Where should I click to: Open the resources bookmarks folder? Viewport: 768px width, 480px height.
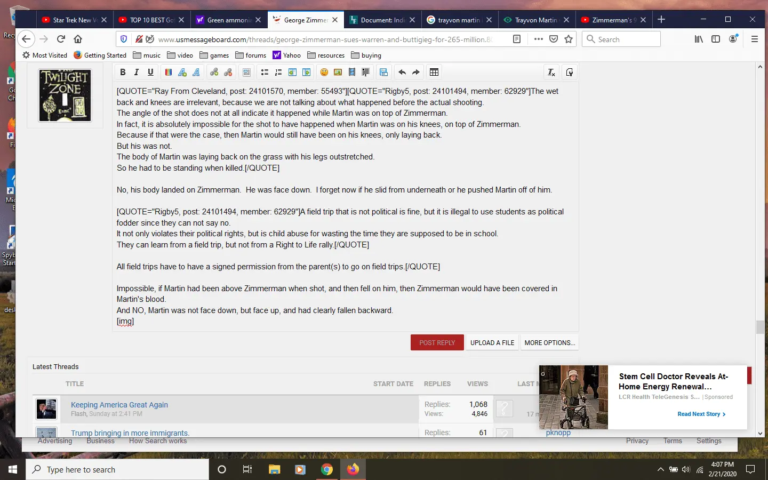tap(325, 55)
